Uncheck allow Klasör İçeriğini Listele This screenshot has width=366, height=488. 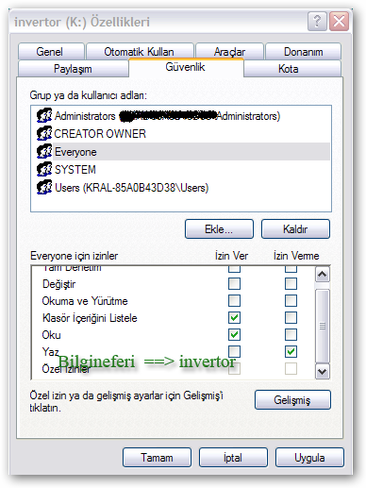click(x=234, y=318)
